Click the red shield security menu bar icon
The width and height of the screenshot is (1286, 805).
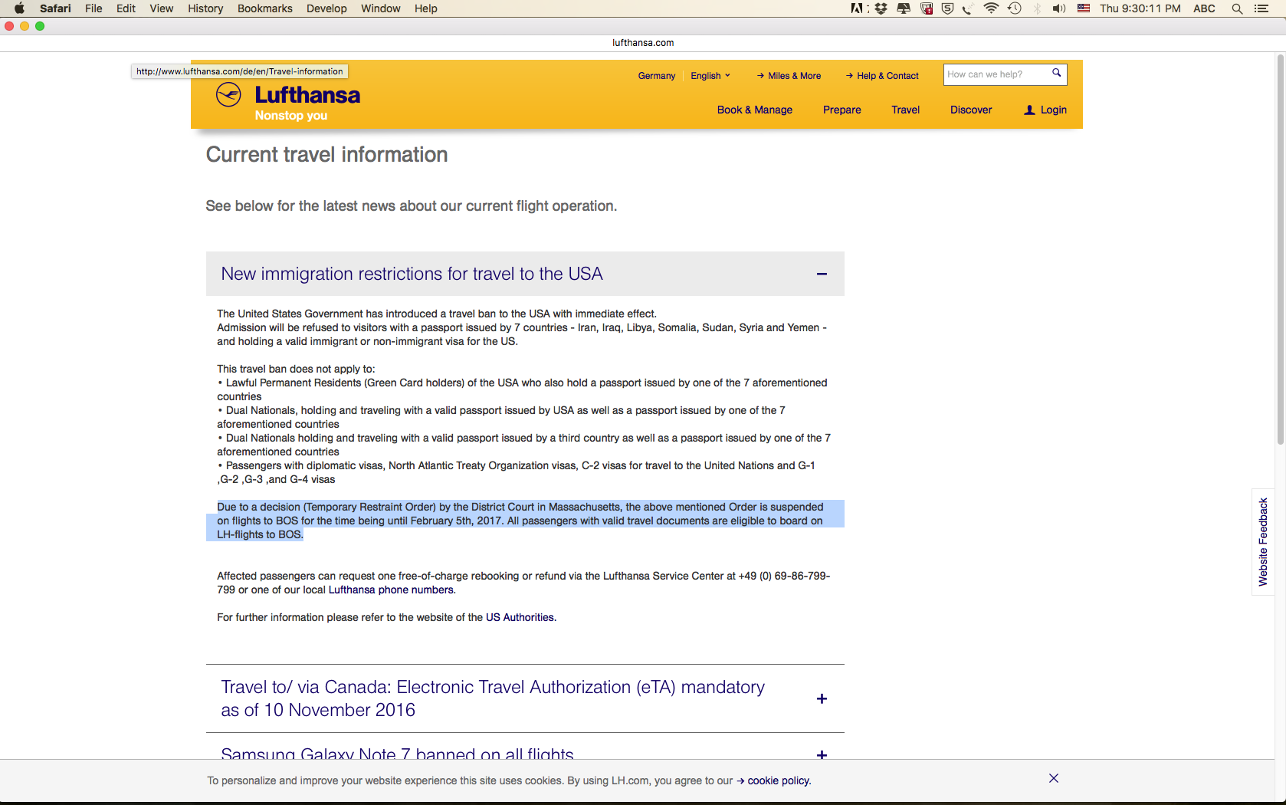coord(927,8)
